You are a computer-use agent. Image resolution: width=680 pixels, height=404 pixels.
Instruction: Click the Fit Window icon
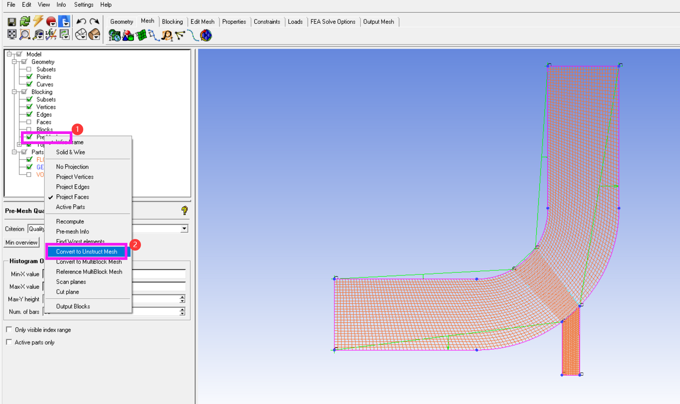coord(12,35)
